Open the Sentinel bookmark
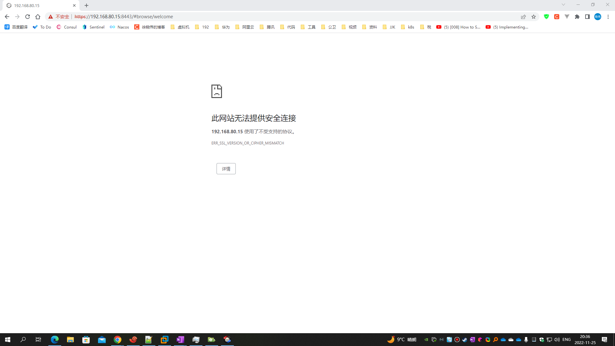Screen dimensions: 615x346 pyautogui.click(x=93, y=27)
